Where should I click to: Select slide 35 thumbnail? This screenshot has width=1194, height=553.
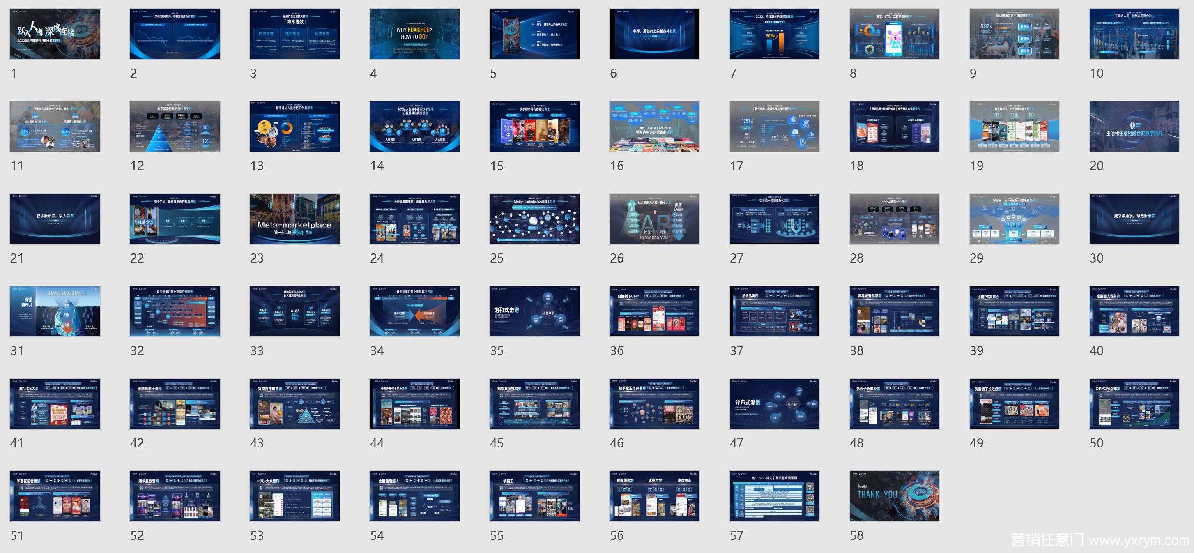(x=534, y=311)
